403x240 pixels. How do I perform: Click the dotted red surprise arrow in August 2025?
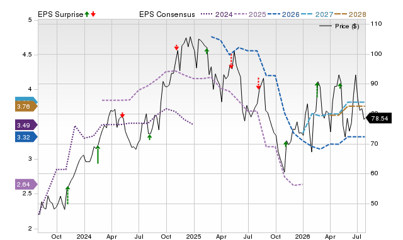(x=258, y=84)
